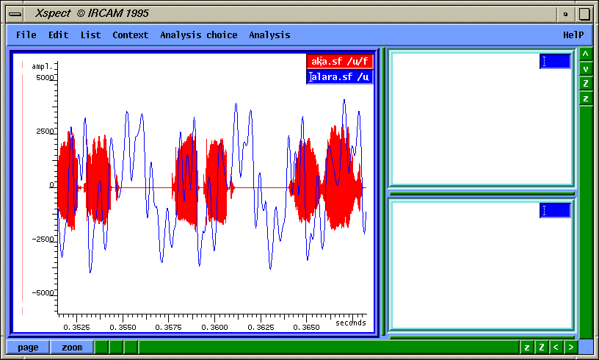
Task: Click the lower z button in right column
Action: click(585, 98)
